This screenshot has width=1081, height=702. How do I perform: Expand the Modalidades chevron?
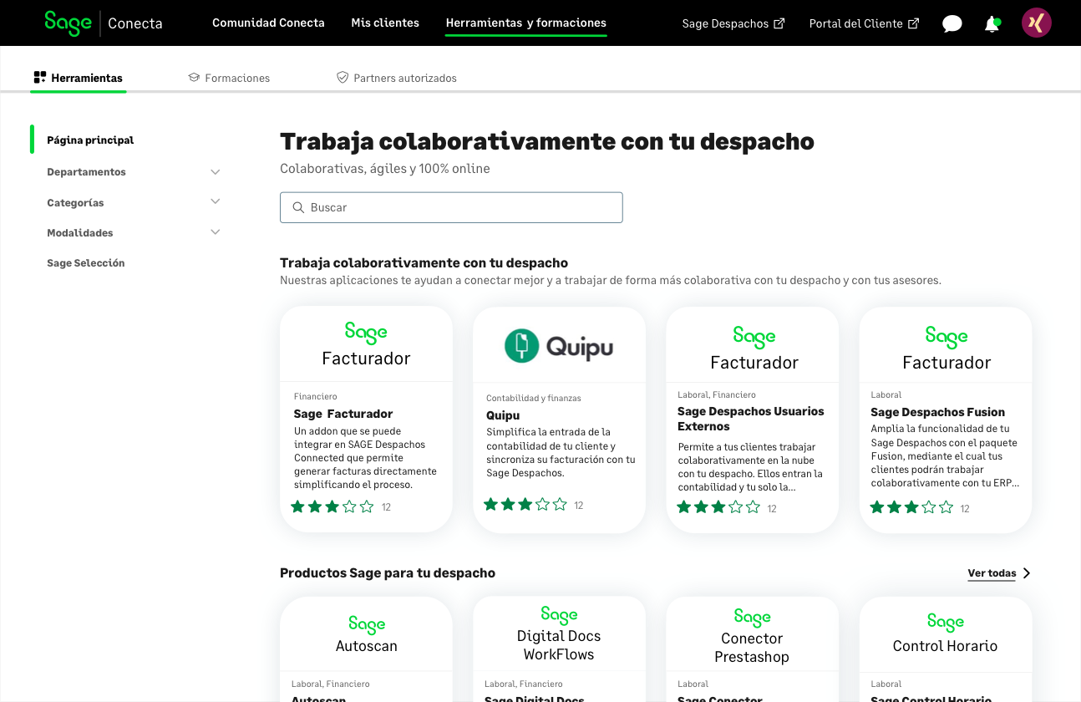coord(216,232)
